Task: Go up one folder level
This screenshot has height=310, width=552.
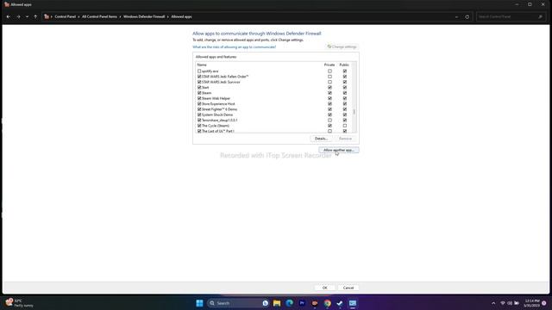Action: [x=35, y=16]
